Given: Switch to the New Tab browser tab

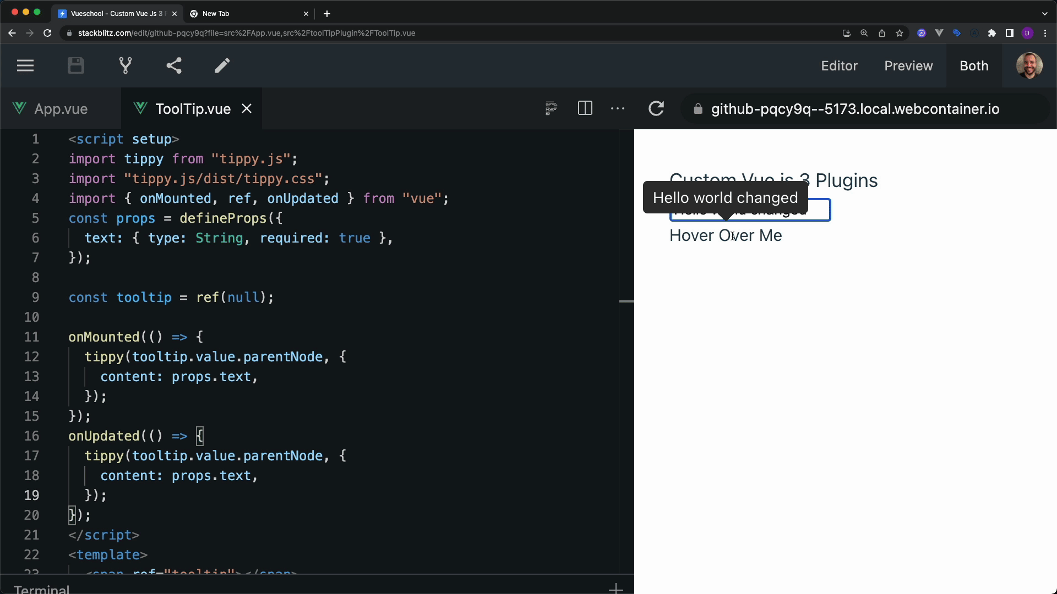Looking at the screenshot, I should pos(249,14).
